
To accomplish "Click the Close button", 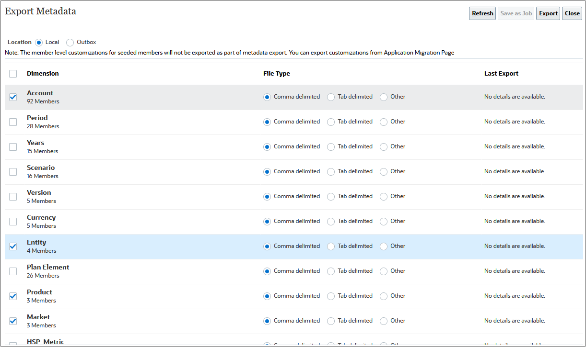I will pos(572,13).
